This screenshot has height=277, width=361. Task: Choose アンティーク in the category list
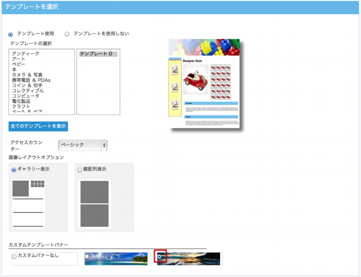(x=25, y=54)
